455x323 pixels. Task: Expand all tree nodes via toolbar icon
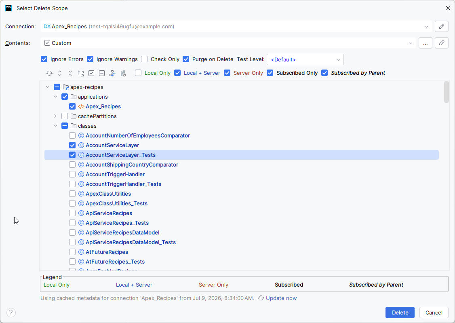pyautogui.click(x=60, y=73)
